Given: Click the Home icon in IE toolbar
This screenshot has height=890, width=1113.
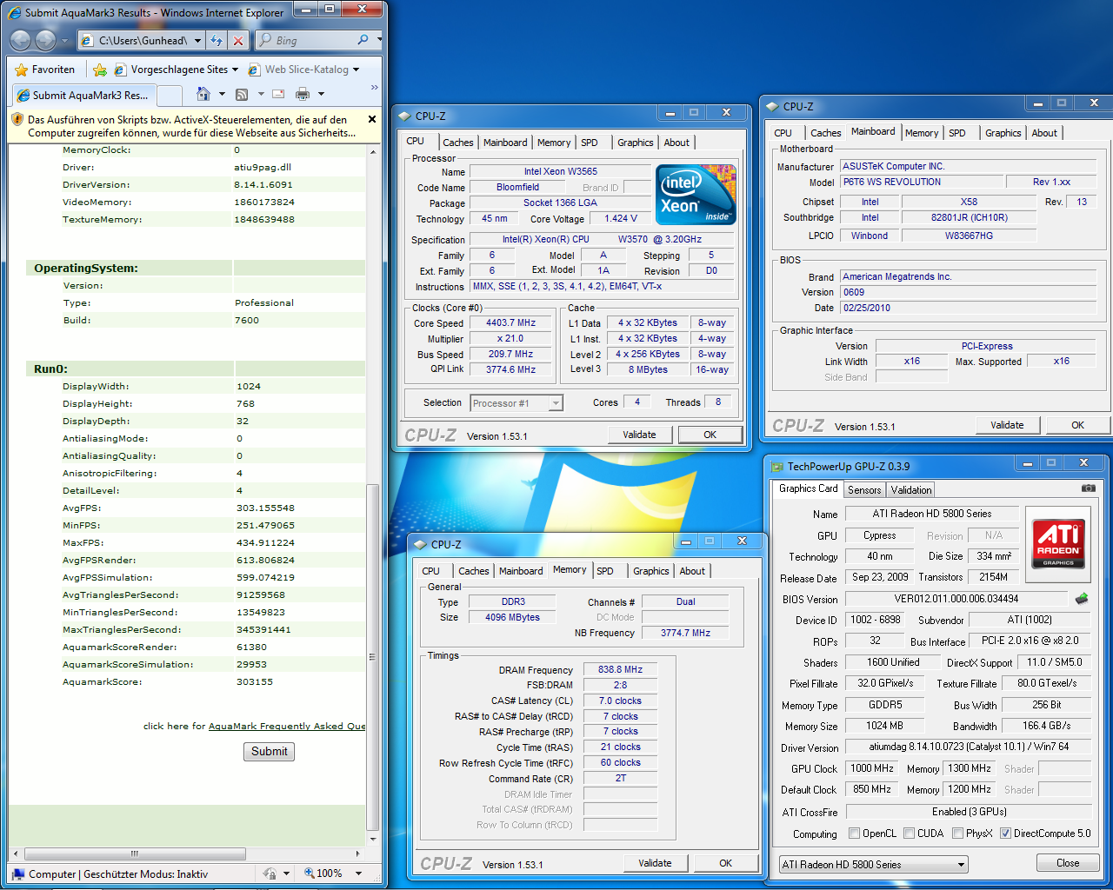Looking at the screenshot, I should 203,94.
